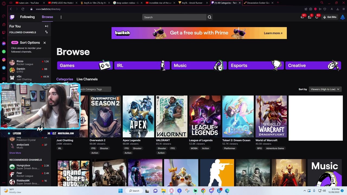This screenshot has width=347, height=195.
Task: Click the Windows taskbar Search box
Action: [x=134, y=191]
